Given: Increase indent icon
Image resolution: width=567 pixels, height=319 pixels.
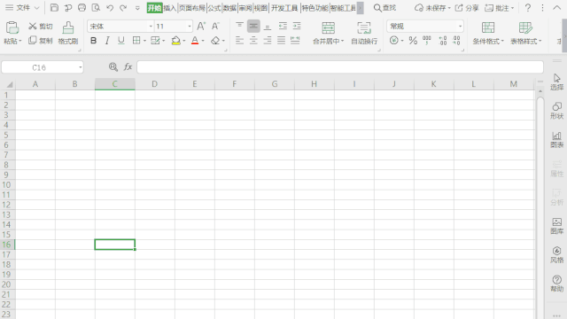Looking at the screenshot, I should (297, 26).
